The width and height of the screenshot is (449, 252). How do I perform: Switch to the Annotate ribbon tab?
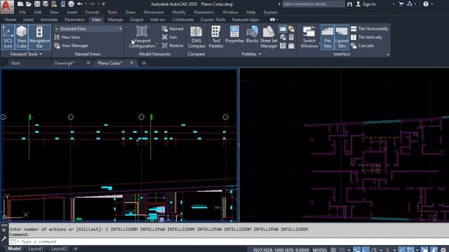click(49, 20)
